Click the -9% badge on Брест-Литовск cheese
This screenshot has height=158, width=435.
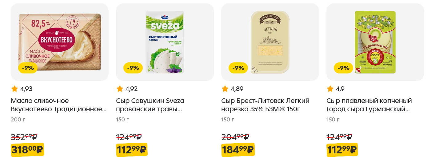tap(238, 68)
